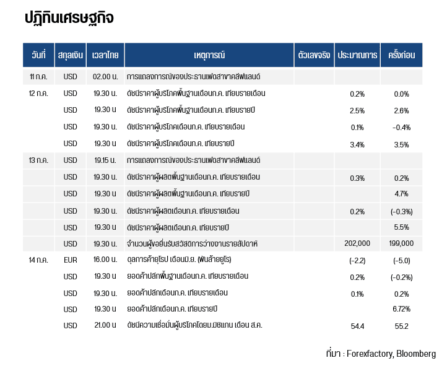Click the previous value "5.5%"
This screenshot has height=371, width=447.
(401, 227)
